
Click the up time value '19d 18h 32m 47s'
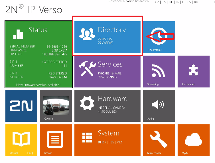[x=54, y=54]
